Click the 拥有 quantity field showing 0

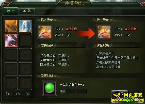coord(76,91)
